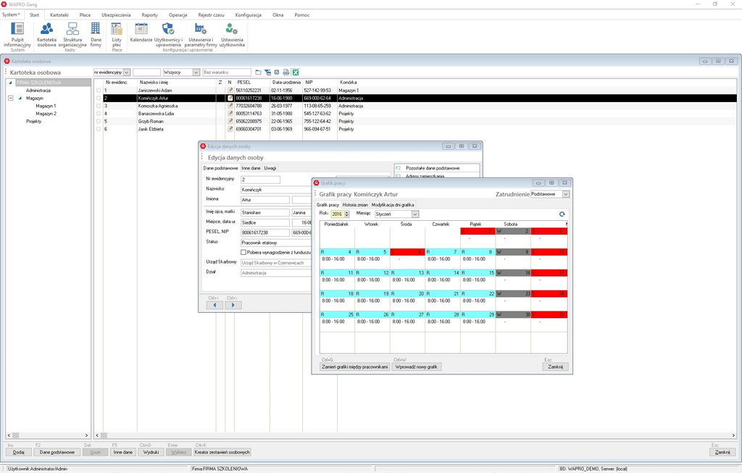Click the printer icon in Kartoteka toolbar
This screenshot has height=473, width=742.
286,72
